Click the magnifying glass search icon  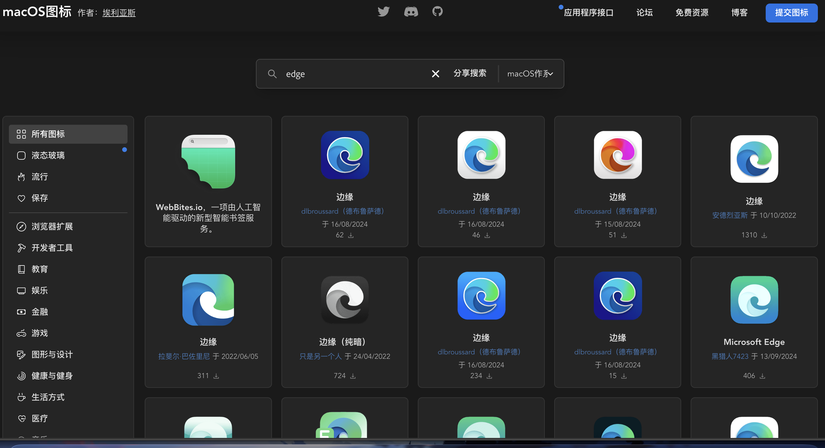click(272, 74)
